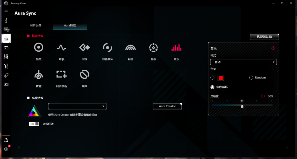
Task: Click the Aura Creator rainbow triangle logo
Action: coord(34,111)
